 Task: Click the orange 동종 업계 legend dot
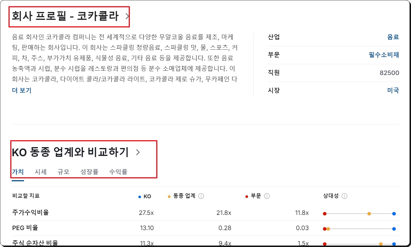point(169,196)
